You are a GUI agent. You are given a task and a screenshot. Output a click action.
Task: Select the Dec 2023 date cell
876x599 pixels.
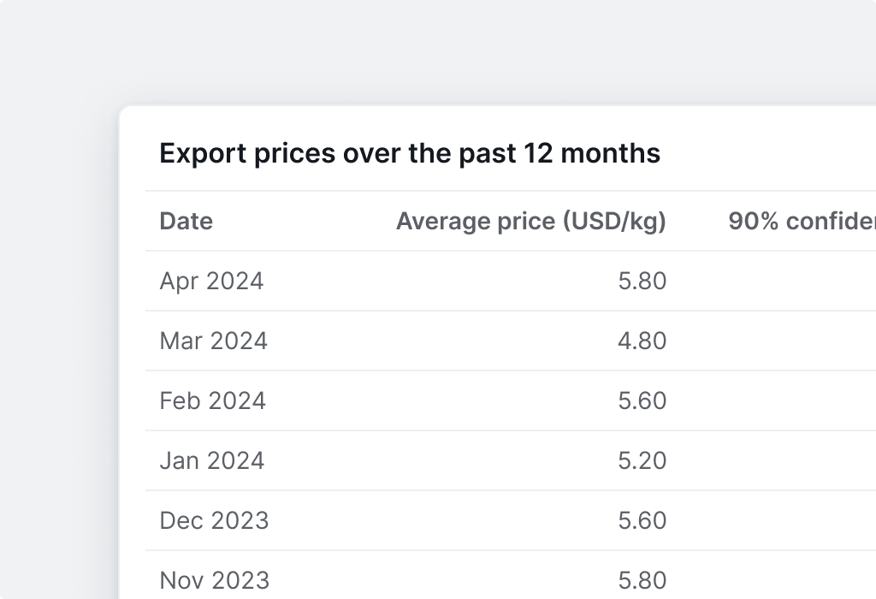tap(214, 521)
